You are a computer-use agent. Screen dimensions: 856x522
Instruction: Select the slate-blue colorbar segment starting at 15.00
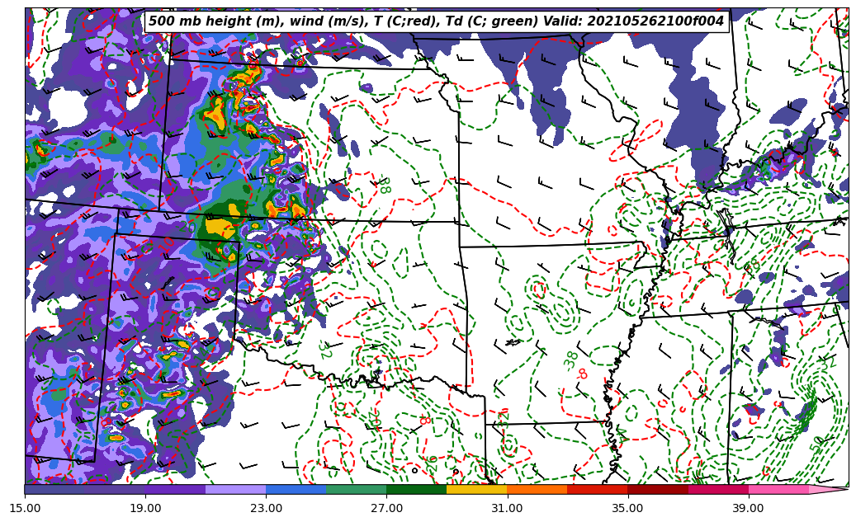coord(54,489)
